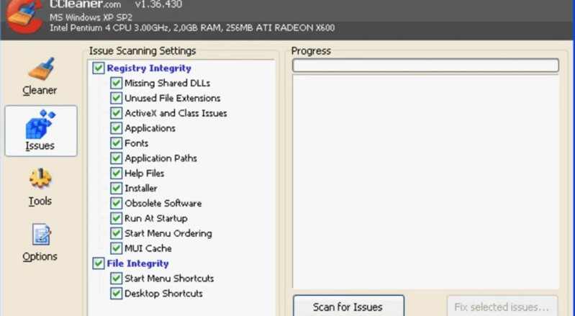The height and width of the screenshot is (316, 575).
Task: Click inside the empty results list area
Action: click(425, 180)
